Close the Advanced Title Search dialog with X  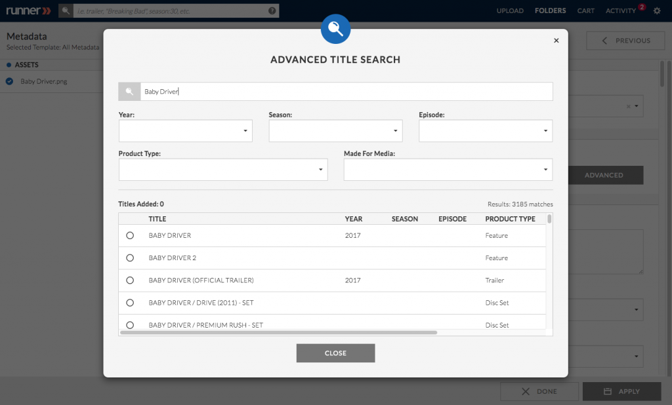point(556,40)
